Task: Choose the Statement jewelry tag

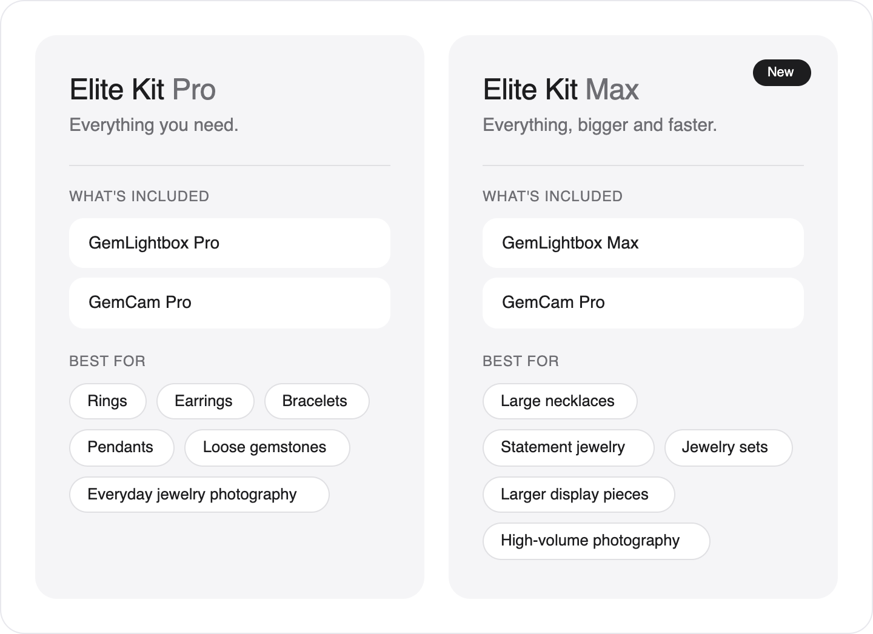Action: pos(568,448)
